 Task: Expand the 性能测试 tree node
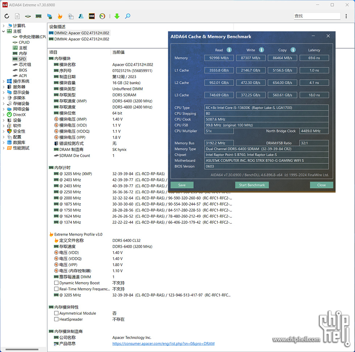(3, 148)
